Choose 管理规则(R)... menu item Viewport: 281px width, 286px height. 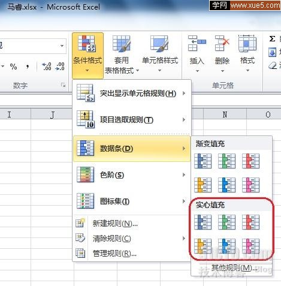(x=132, y=253)
